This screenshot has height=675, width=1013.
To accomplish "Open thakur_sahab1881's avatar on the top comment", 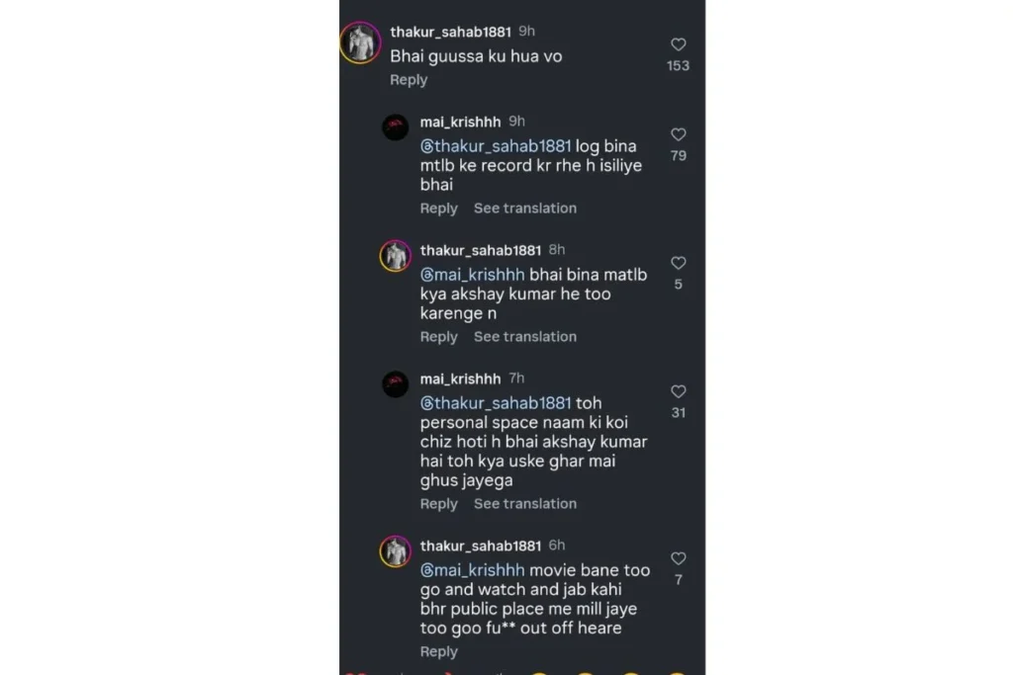I will 360,43.
